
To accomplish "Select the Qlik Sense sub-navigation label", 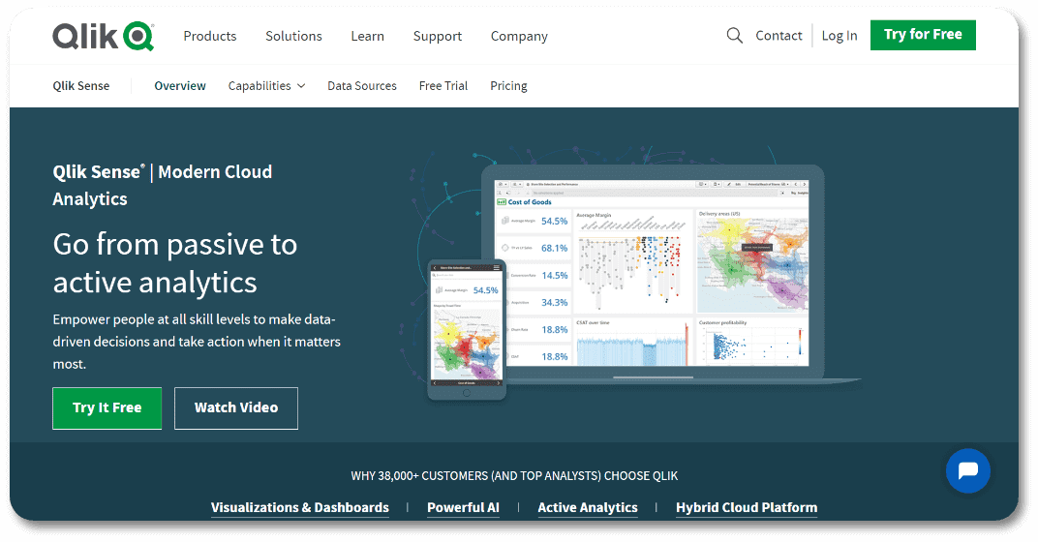I will [x=81, y=86].
